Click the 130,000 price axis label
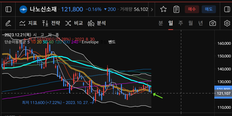This screenshot has width=232, height=116. [224, 82]
